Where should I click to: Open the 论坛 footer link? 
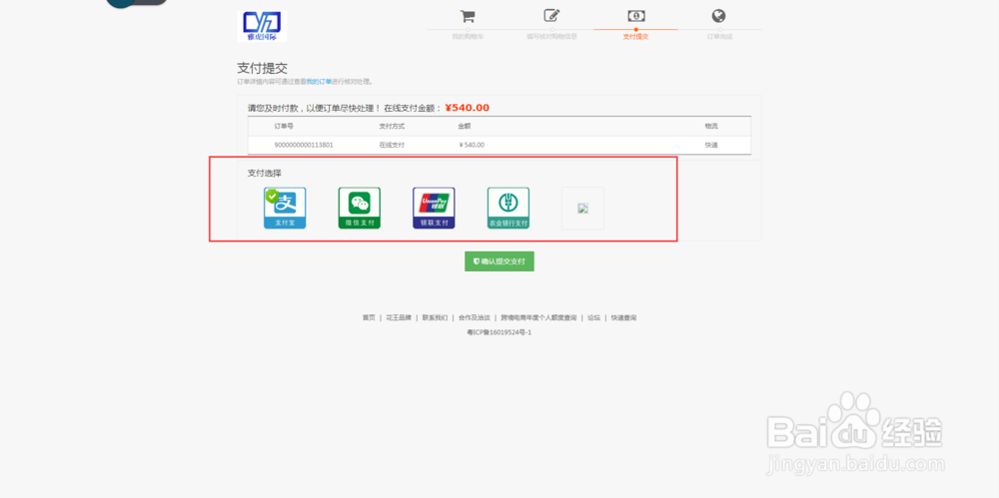[593, 317]
